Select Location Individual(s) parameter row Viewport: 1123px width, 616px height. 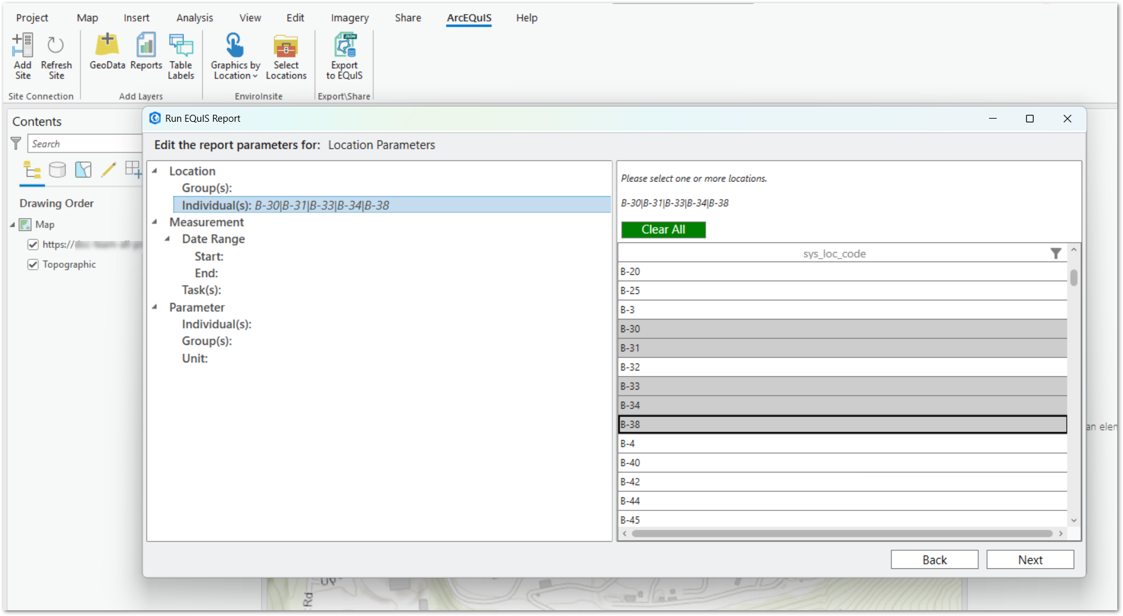click(x=392, y=205)
